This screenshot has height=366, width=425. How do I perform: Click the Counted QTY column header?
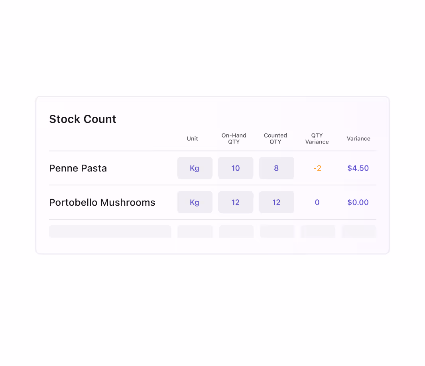[x=275, y=139]
